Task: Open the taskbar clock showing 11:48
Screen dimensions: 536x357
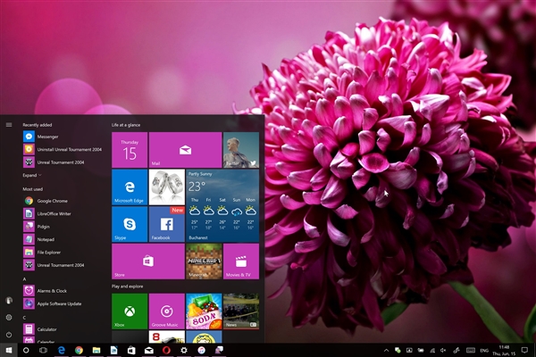Action: tap(503, 351)
